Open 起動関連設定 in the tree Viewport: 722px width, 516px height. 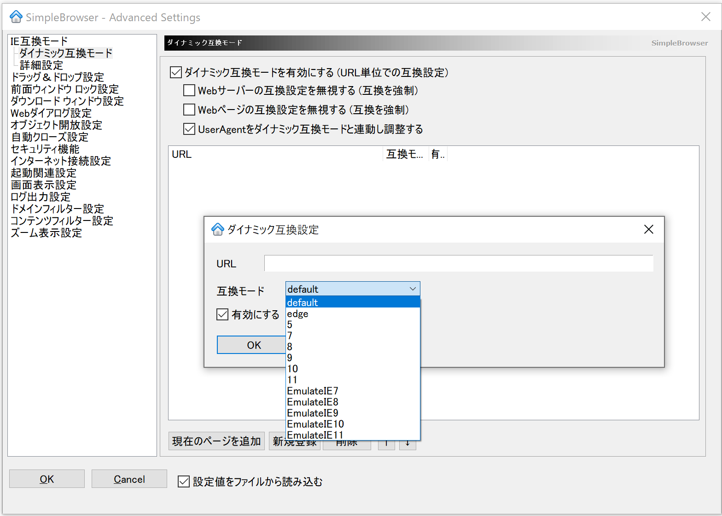click(x=44, y=173)
